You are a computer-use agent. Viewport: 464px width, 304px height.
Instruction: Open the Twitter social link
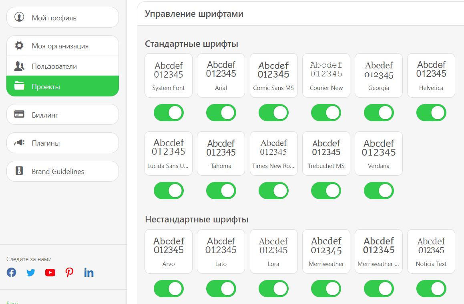pyautogui.click(x=31, y=273)
